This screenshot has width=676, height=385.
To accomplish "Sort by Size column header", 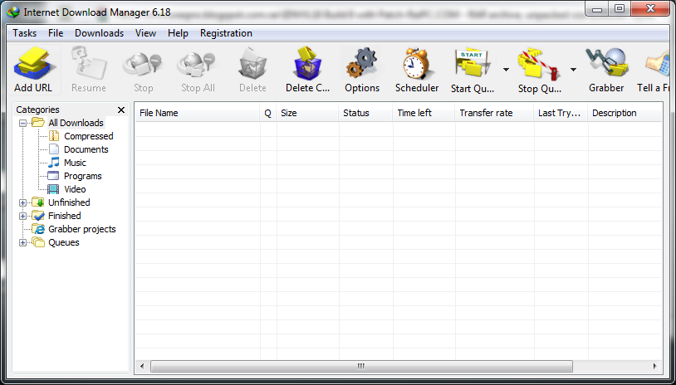I will point(308,114).
